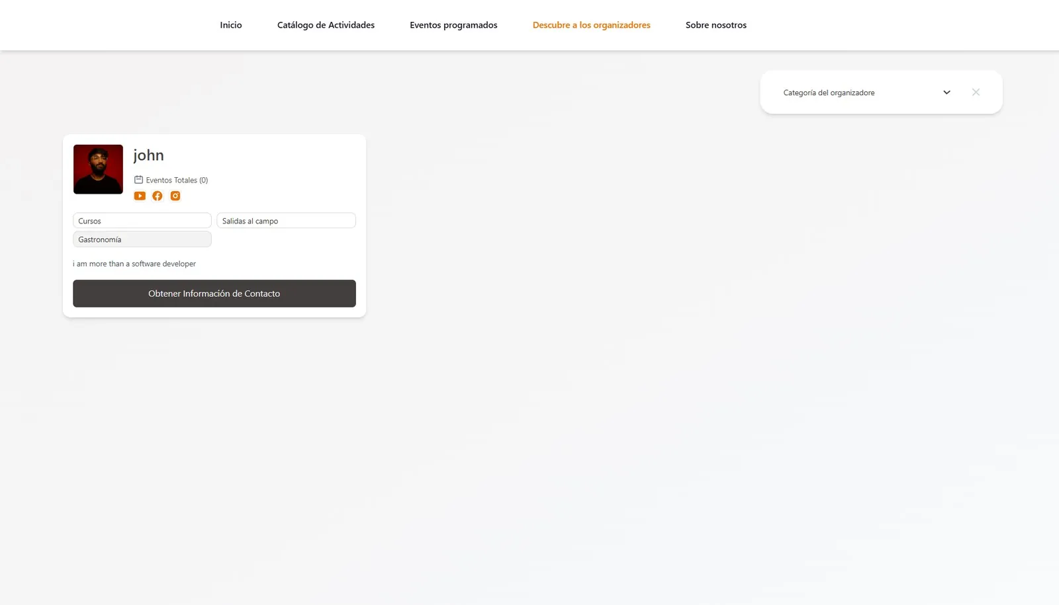The image size is (1059, 605).
Task: Click the Eventos Totales (0) text
Action: 177,180
